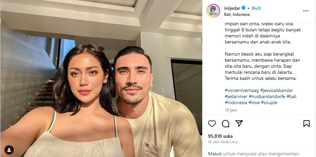Open the #bali hashtag
316x157 pixels.
tap(291, 96)
